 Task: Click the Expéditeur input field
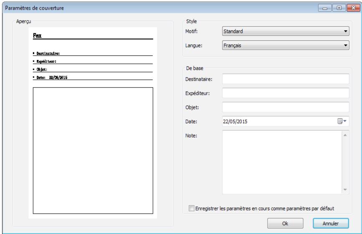point(286,93)
